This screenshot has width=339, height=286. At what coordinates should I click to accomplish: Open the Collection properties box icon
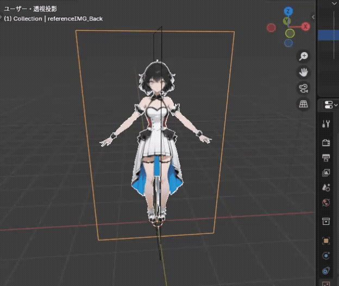[326, 221]
